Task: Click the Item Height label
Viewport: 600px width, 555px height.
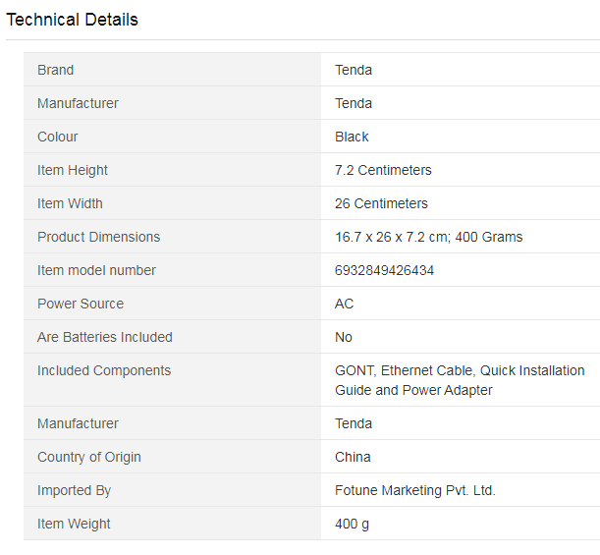Action: (x=73, y=170)
